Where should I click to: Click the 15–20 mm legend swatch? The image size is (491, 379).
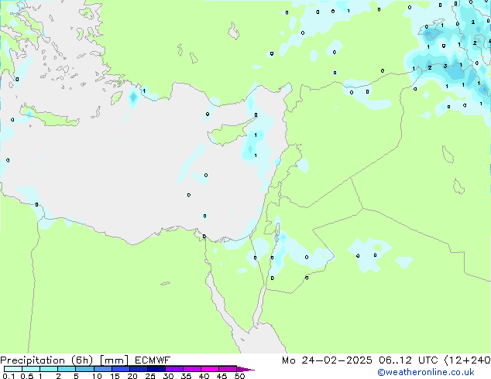click(x=121, y=369)
